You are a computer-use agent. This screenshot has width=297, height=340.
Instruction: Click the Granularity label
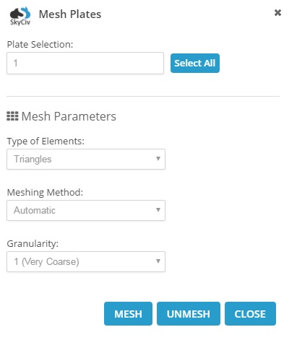[33, 244]
